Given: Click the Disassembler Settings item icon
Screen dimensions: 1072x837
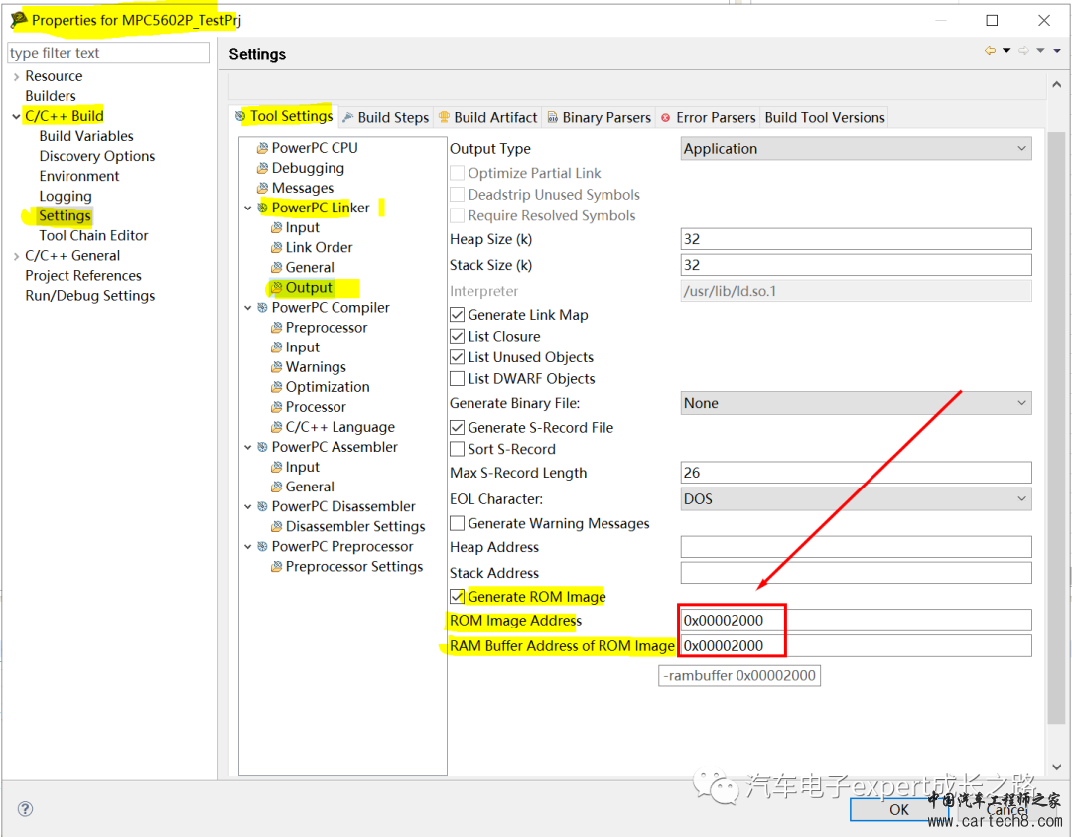Looking at the screenshot, I should pos(276,526).
